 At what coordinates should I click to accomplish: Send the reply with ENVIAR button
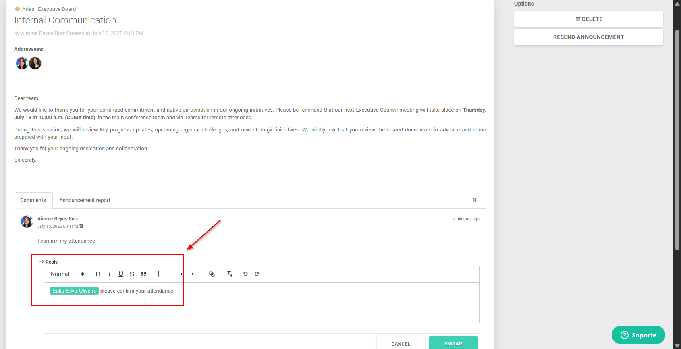tap(453, 343)
